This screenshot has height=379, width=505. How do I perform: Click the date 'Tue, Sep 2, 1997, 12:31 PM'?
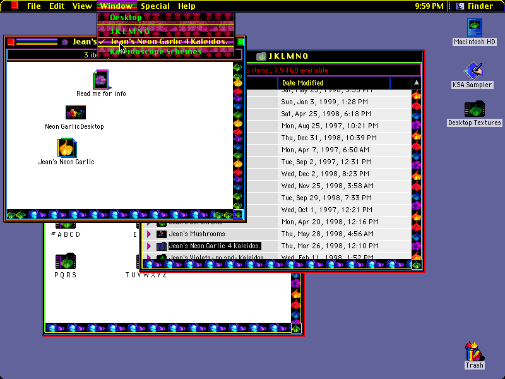326,162
